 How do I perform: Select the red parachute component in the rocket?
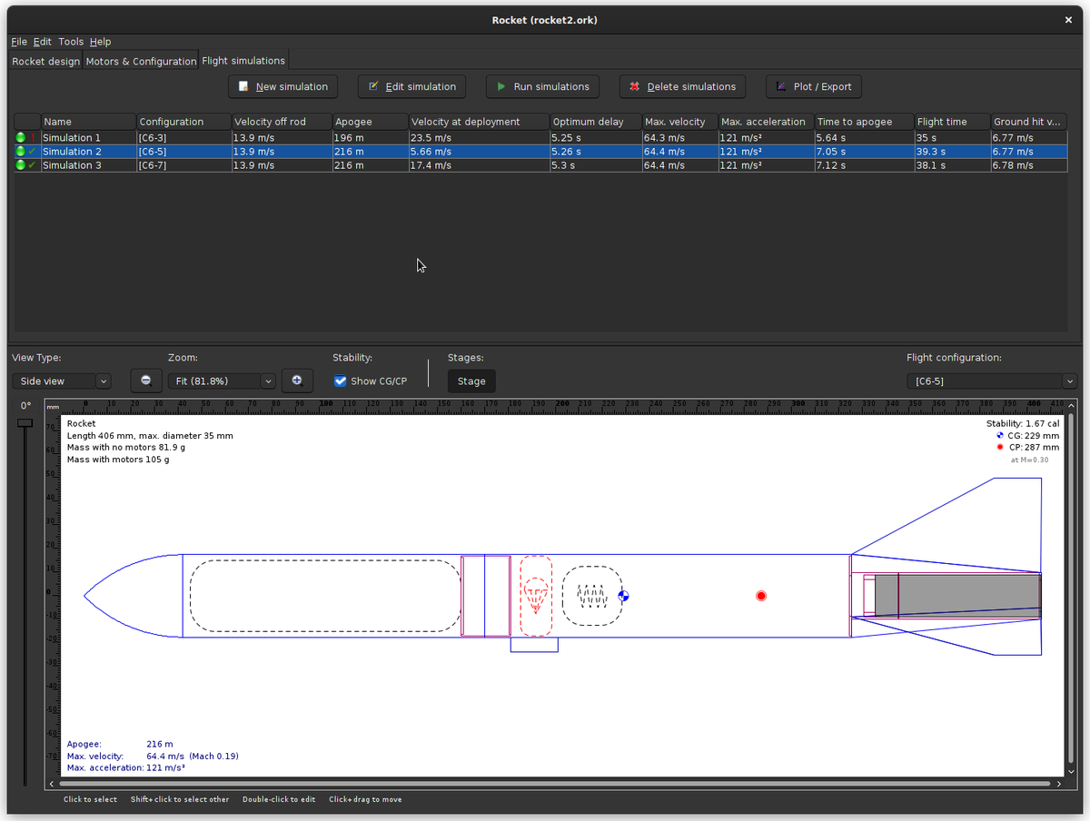[x=536, y=596]
